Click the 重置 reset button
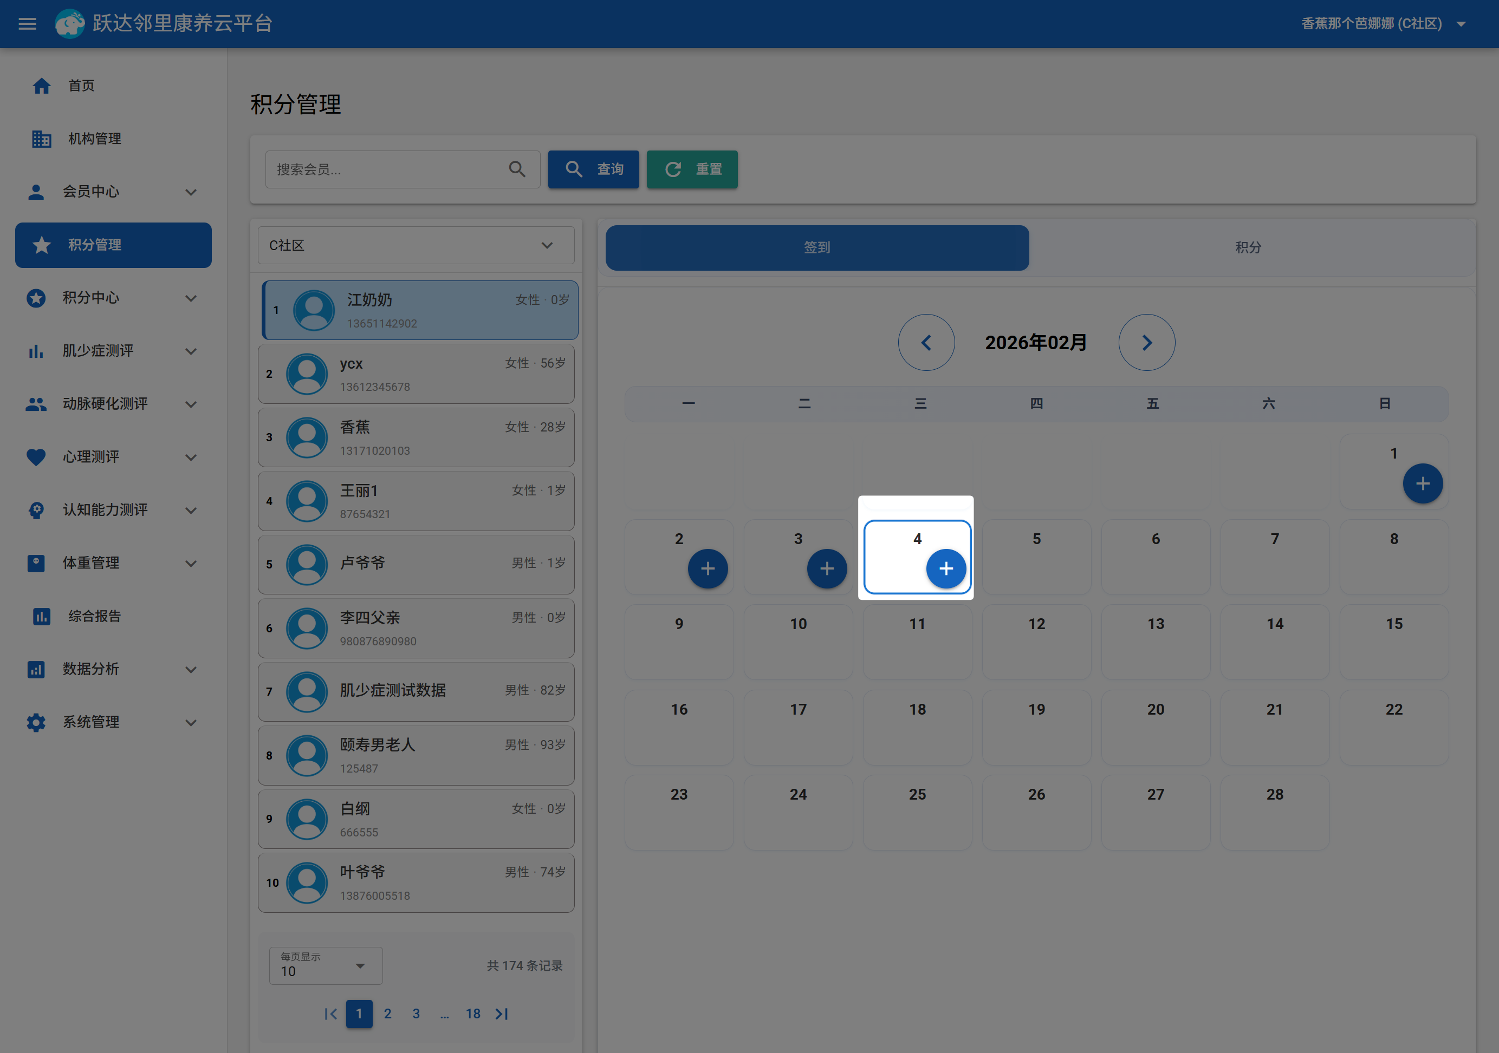This screenshot has width=1499, height=1053. tap(692, 169)
